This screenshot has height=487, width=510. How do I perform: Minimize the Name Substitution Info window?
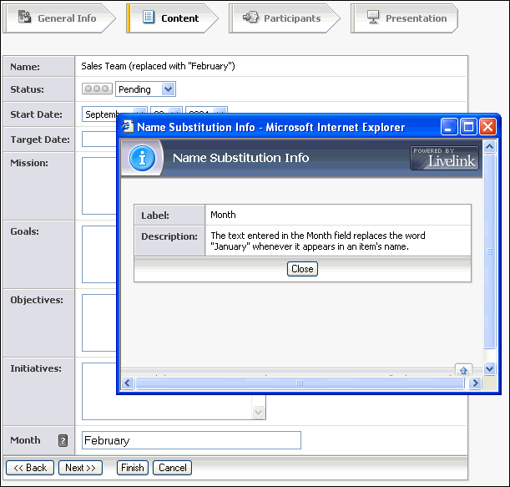[450, 127]
